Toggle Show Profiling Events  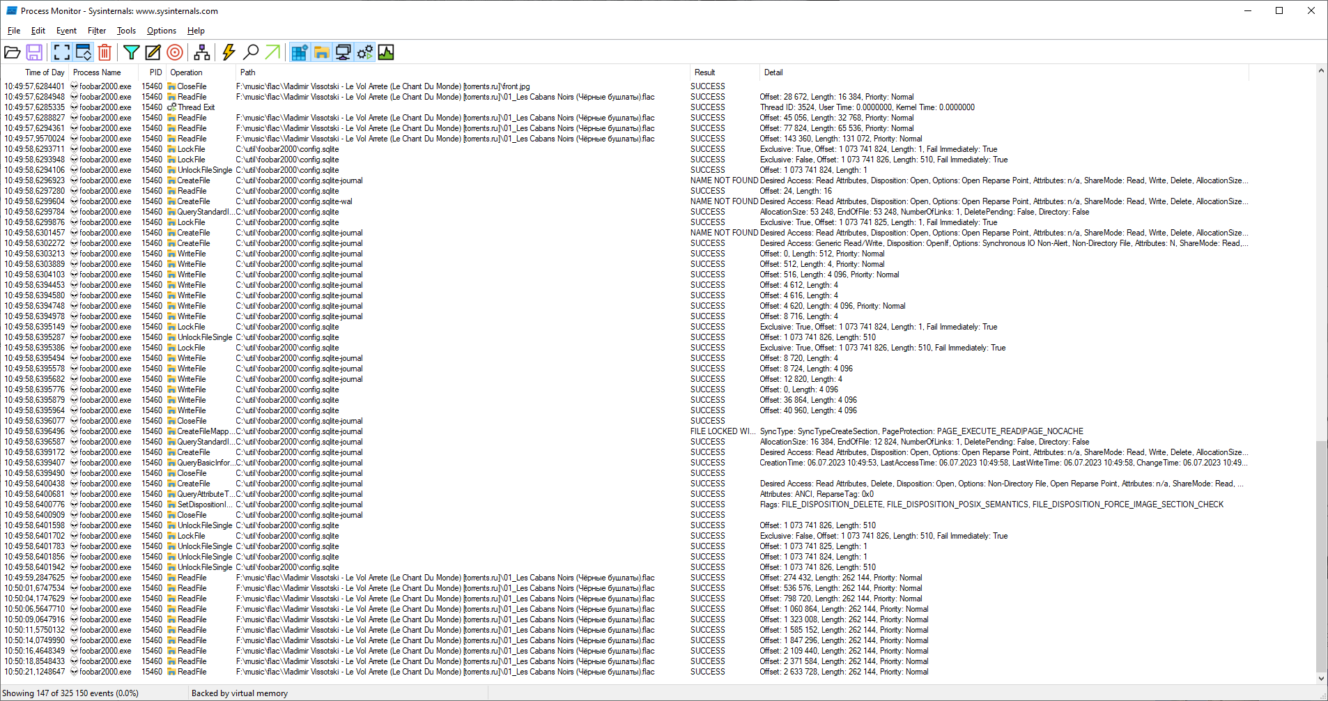point(386,52)
